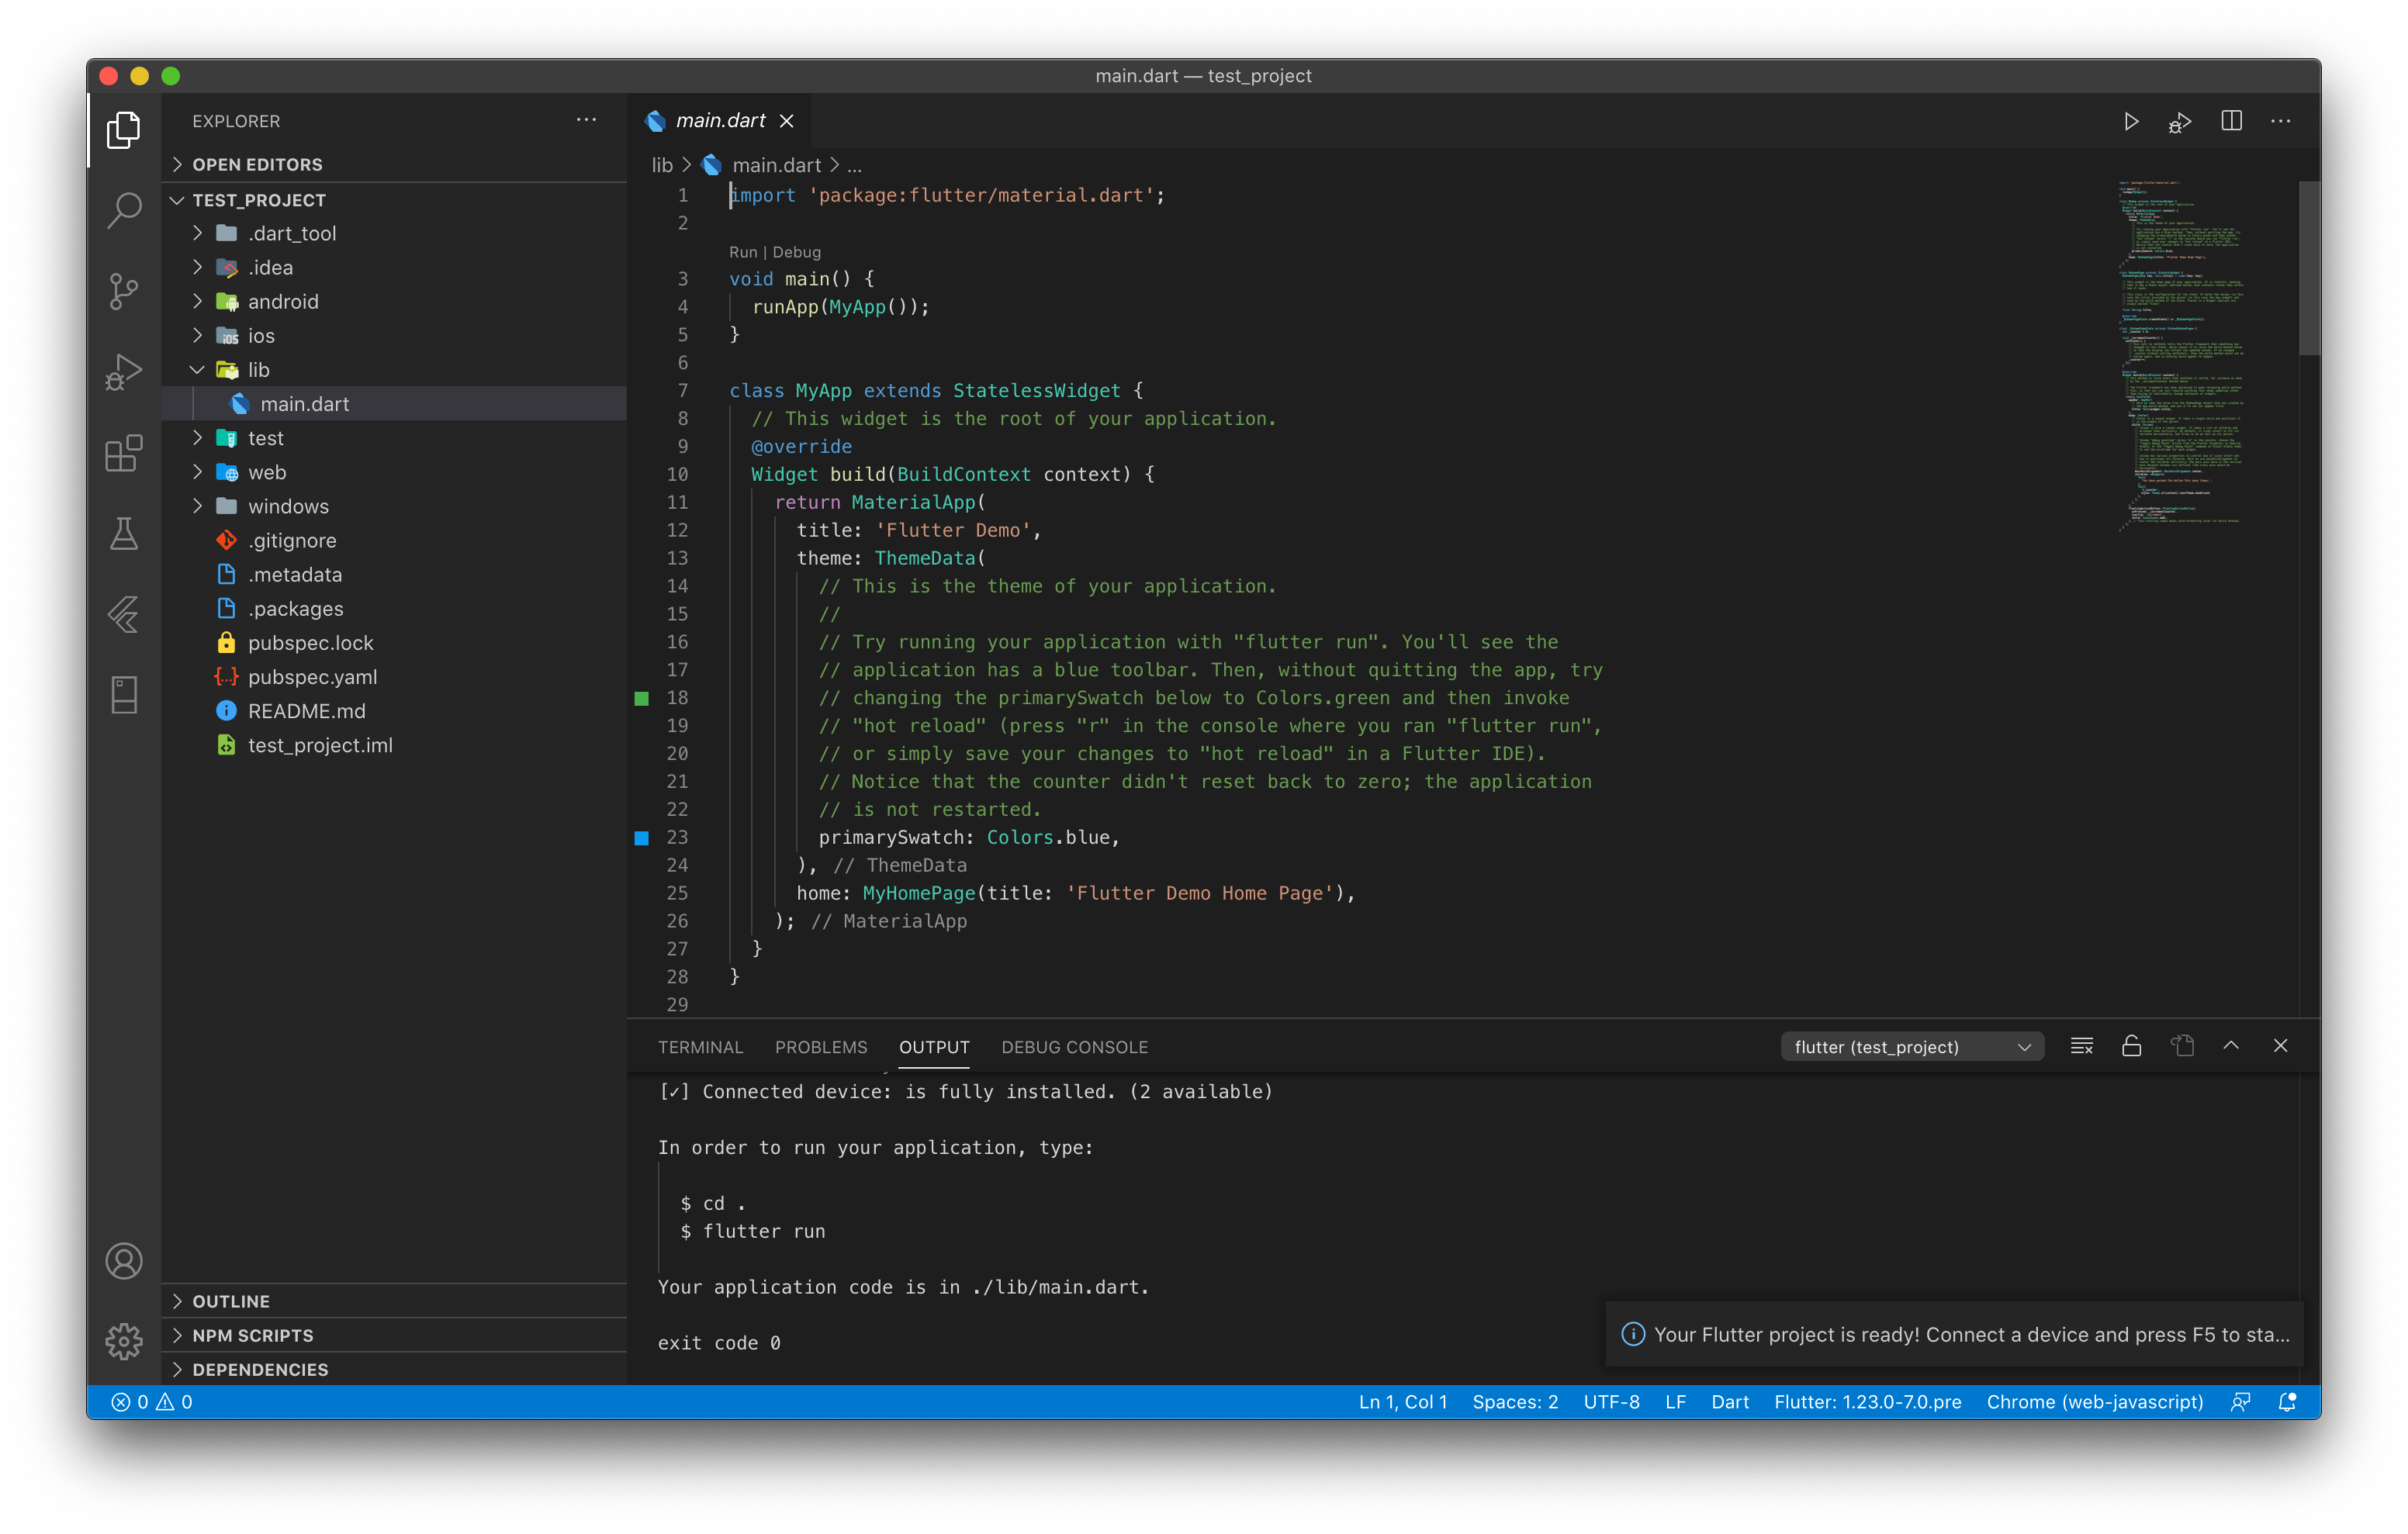Image resolution: width=2408 pixels, height=1534 pixels.
Task: Open the Testing flask view
Action: [124, 534]
